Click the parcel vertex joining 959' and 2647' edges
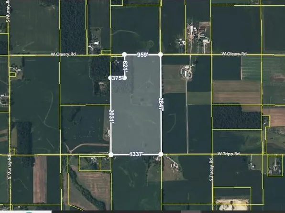The height and width of the screenshot is (213, 285). point(161,54)
